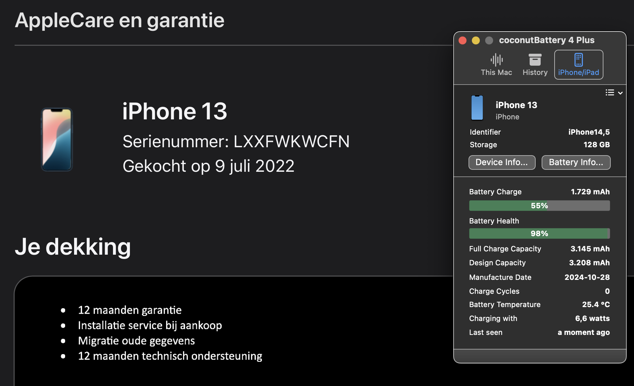Click Manufacture Date value 2024-10-28

coord(587,277)
